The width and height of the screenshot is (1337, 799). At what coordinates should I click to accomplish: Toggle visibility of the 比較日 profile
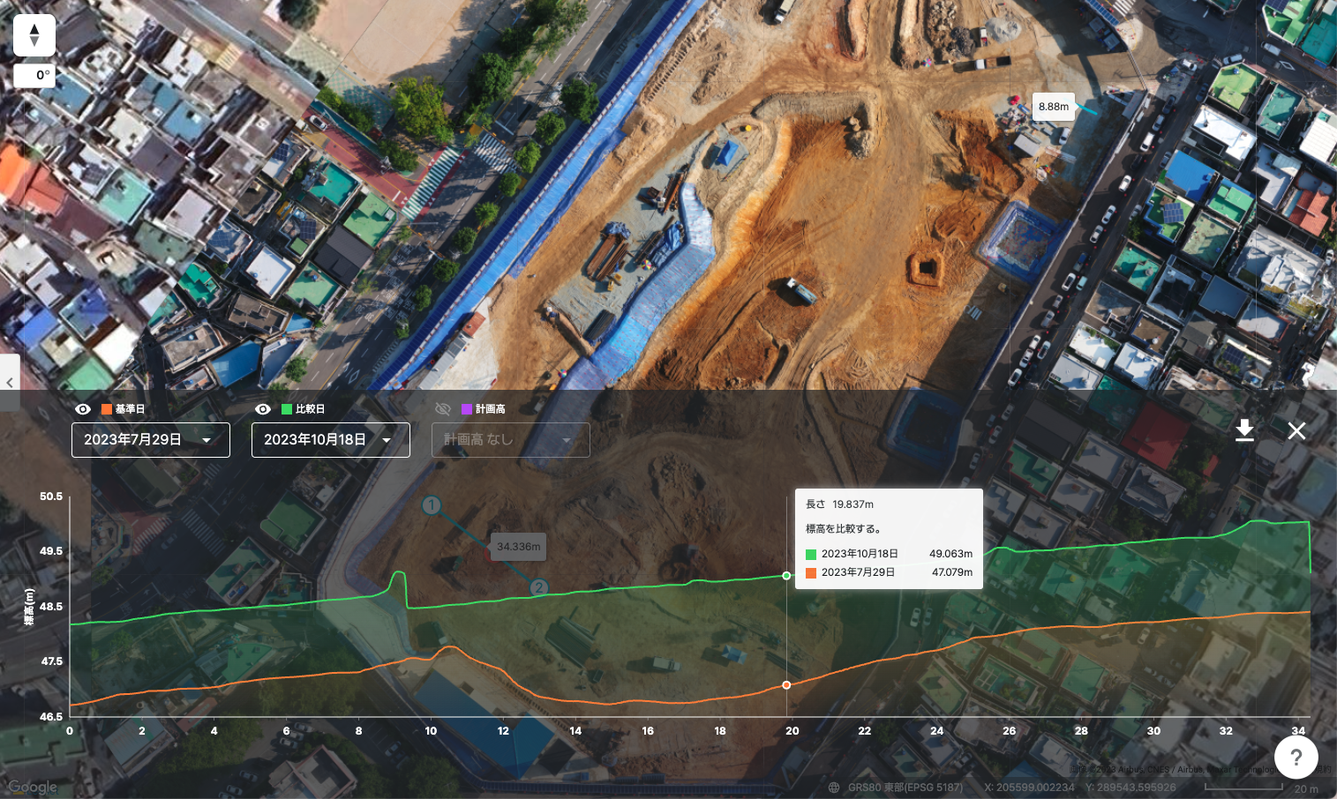(x=263, y=409)
